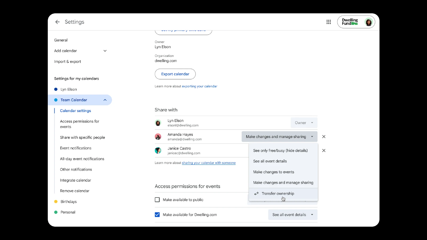Remove Janice Castro from sharing list
427x240 pixels.
point(324,151)
